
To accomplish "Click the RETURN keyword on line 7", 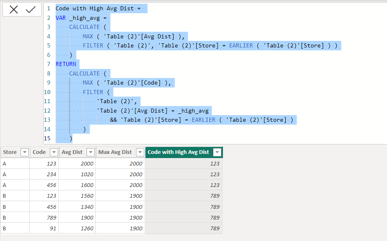I will [x=66, y=64].
